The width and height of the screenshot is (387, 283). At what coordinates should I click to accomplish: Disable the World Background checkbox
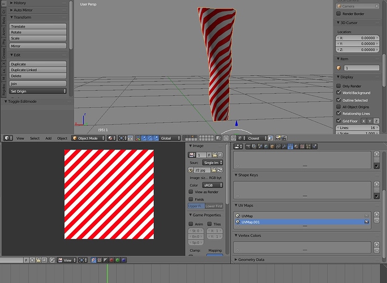(x=338, y=93)
